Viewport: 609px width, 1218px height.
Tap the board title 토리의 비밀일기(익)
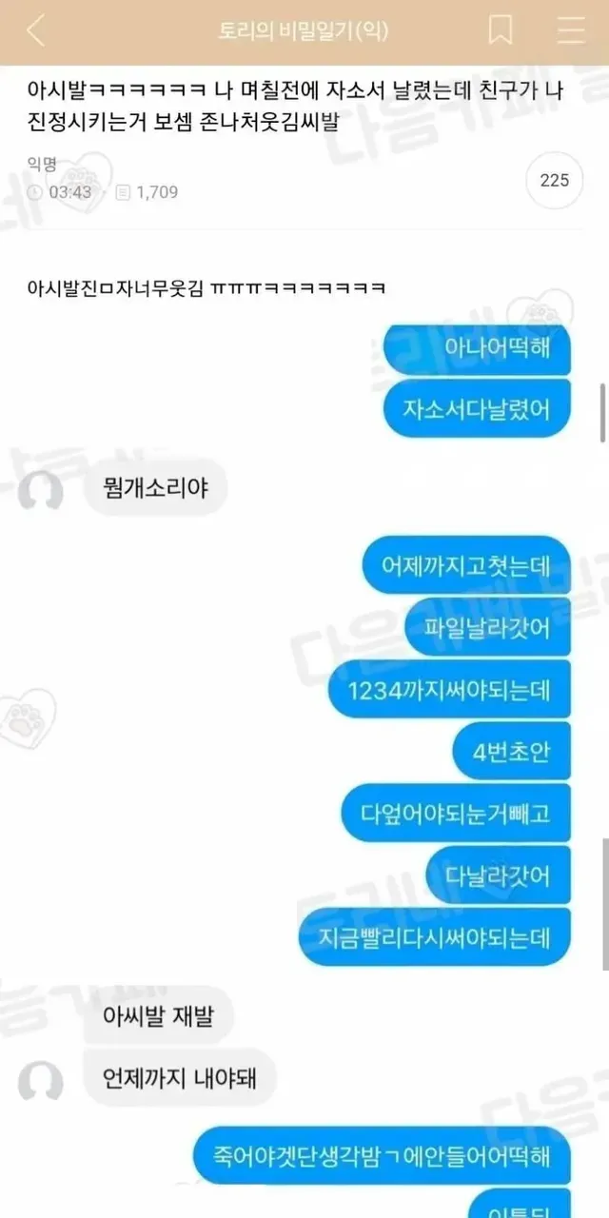[303, 31]
